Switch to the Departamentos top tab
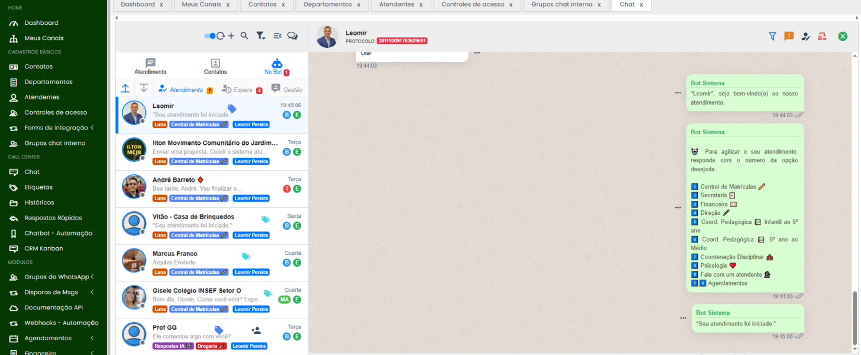Viewport: 861px width, 355px height. (x=328, y=5)
